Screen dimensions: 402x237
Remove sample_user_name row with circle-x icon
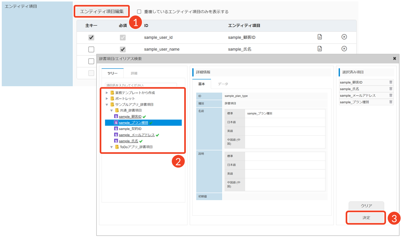coord(344,49)
